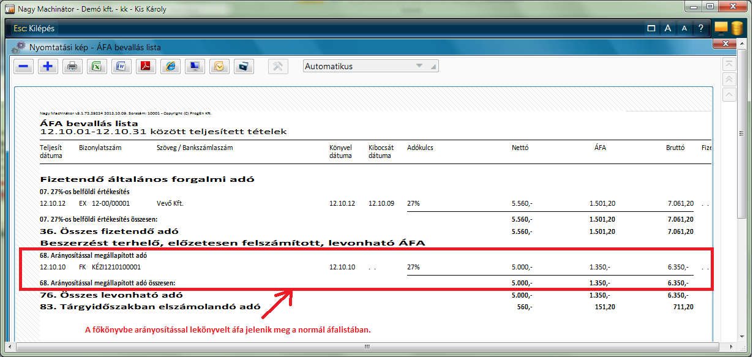The width and height of the screenshot is (753, 357).
Task: Decrease font size with small A
Action: (684, 29)
